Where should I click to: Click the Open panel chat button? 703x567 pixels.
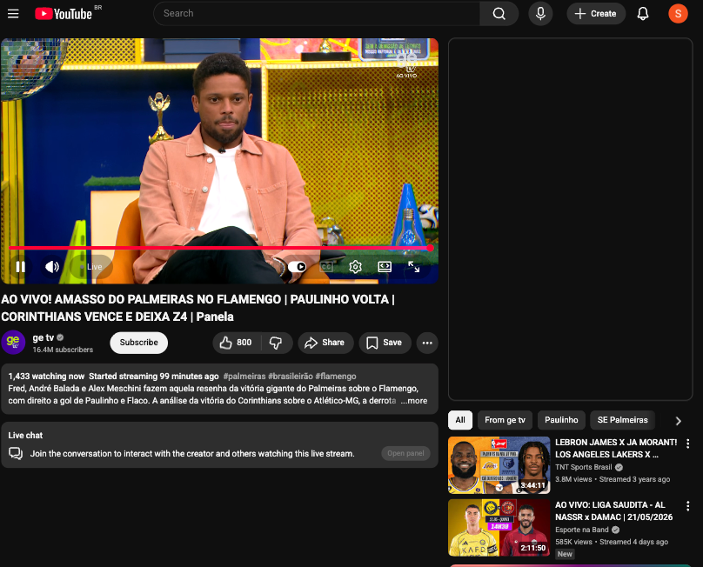pos(405,453)
